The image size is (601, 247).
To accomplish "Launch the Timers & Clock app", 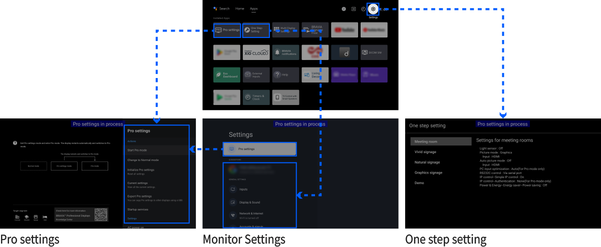I will pos(256,97).
